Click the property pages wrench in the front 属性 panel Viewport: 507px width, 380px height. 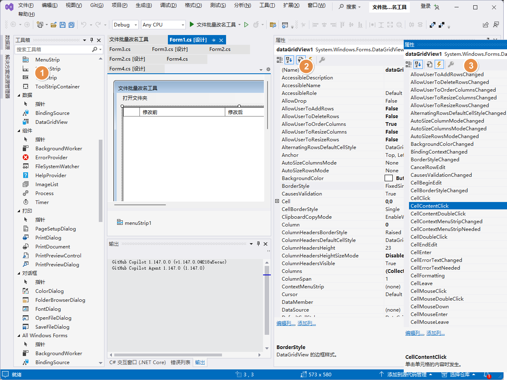tap(450, 64)
